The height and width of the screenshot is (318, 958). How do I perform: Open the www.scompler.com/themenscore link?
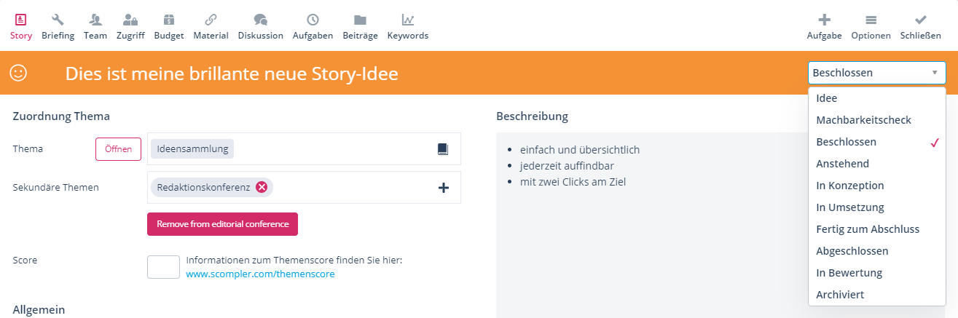[x=260, y=274]
